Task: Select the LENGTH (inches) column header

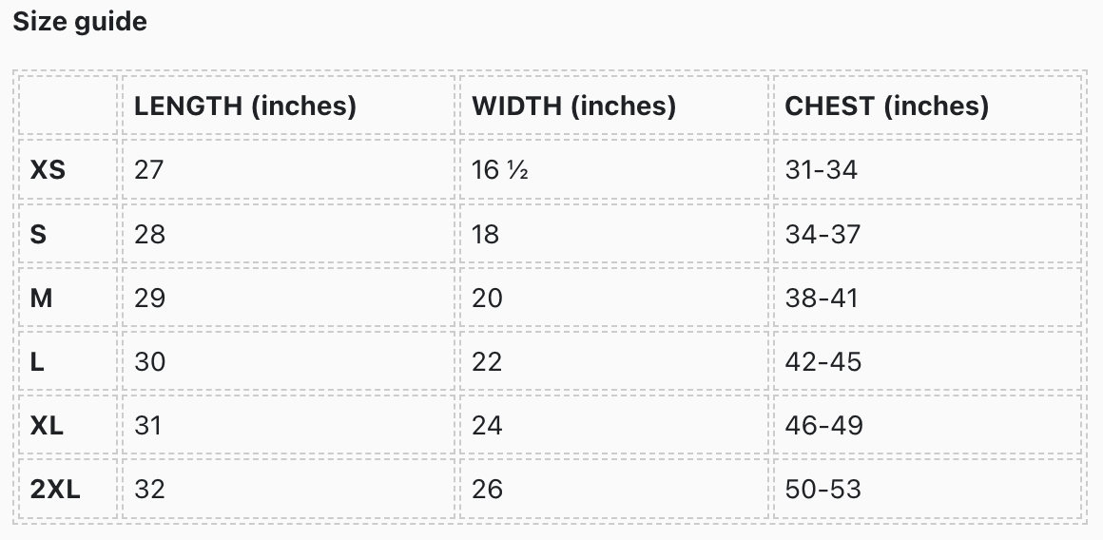Action: 245,106
